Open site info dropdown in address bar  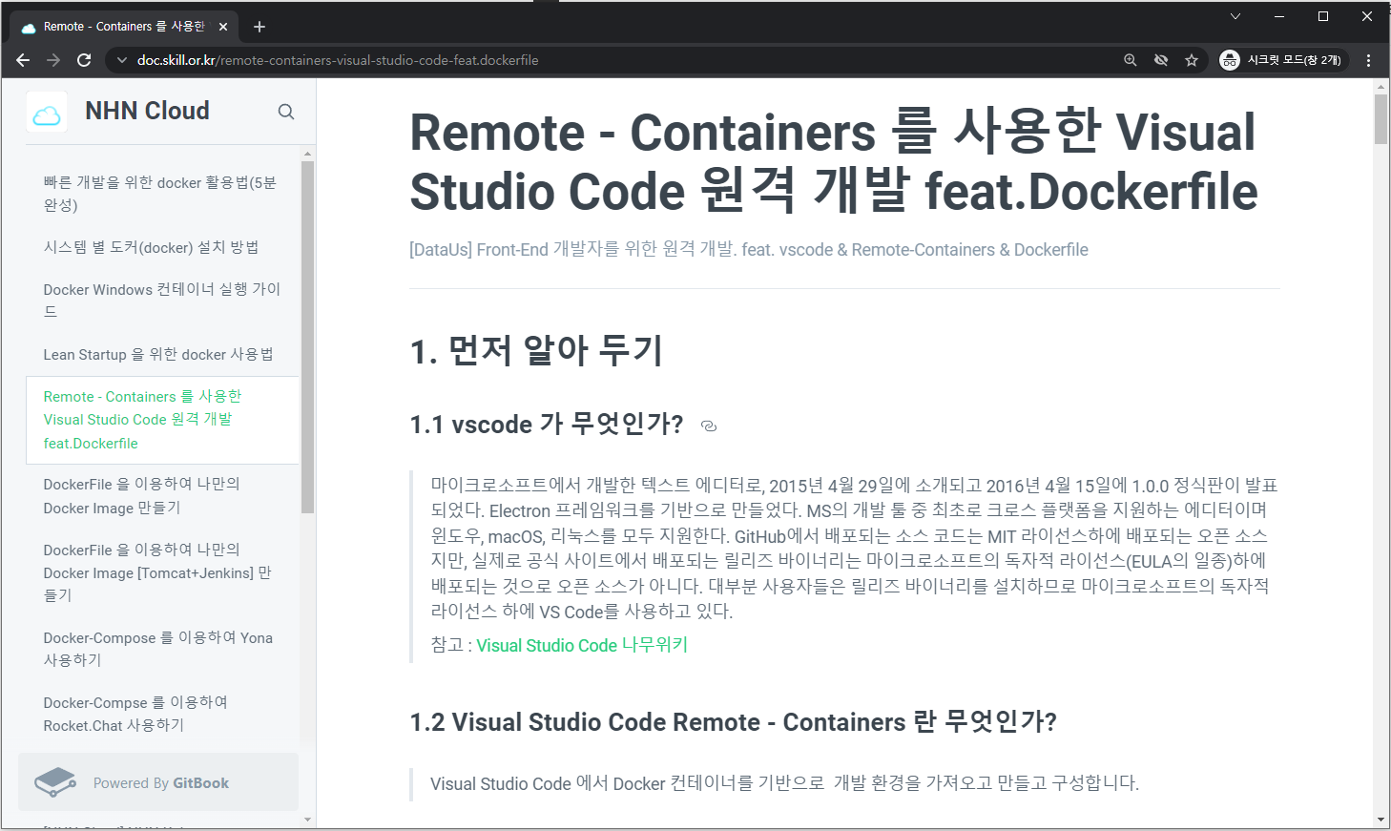tap(121, 60)
